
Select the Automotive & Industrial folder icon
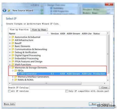pos(13,37)
